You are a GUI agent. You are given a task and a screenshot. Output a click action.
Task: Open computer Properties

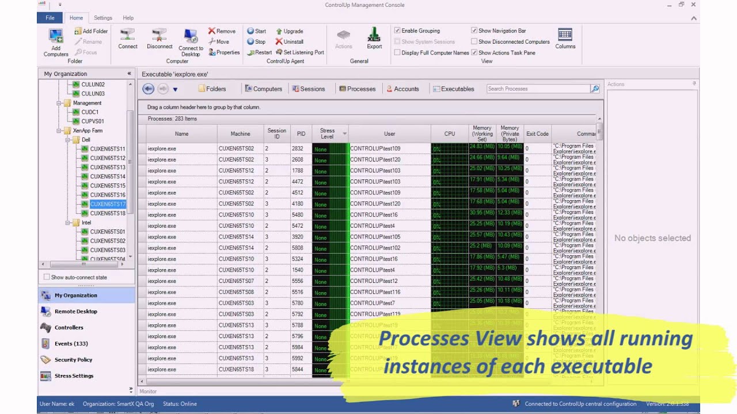pos(224,52)
